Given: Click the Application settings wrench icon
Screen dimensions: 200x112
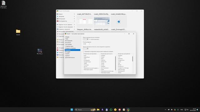Looking at the screenshot, I should (x=57, y=32).
